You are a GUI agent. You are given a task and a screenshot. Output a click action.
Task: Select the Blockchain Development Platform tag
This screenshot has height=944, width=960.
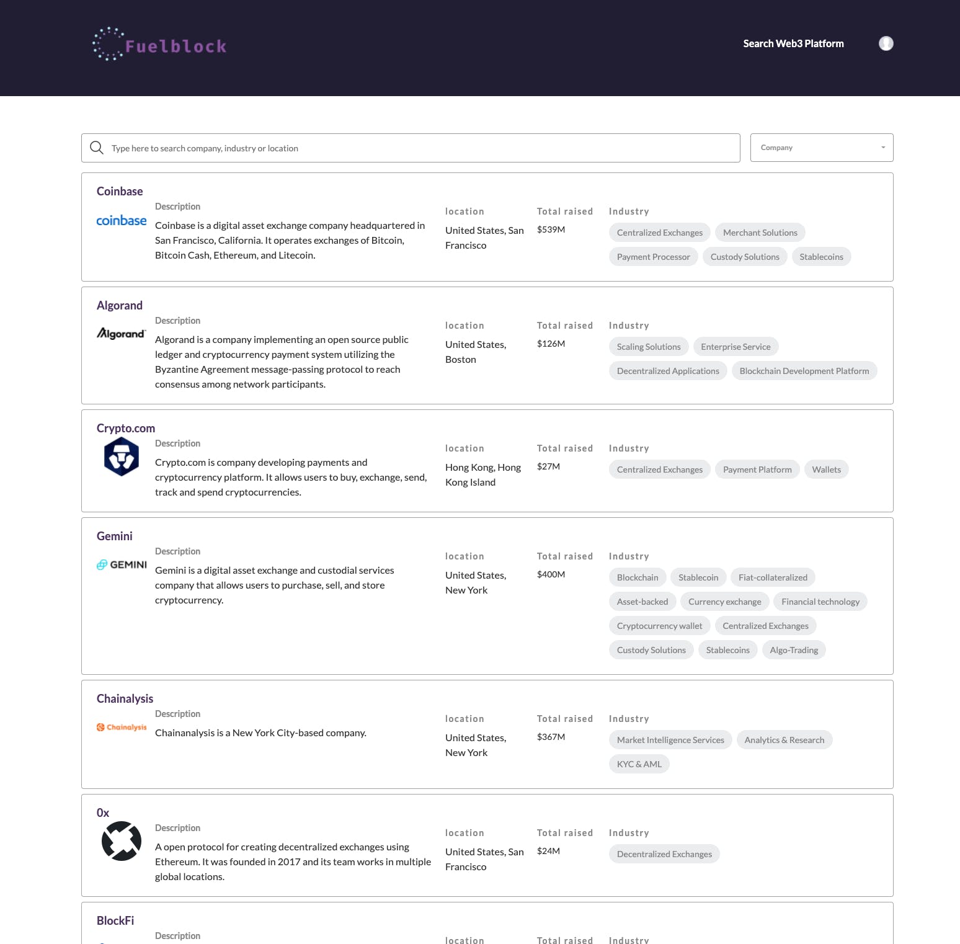[x=804, y=371]
